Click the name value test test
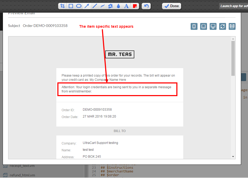This screenshot has height=178, width=248. coord(88,149)
